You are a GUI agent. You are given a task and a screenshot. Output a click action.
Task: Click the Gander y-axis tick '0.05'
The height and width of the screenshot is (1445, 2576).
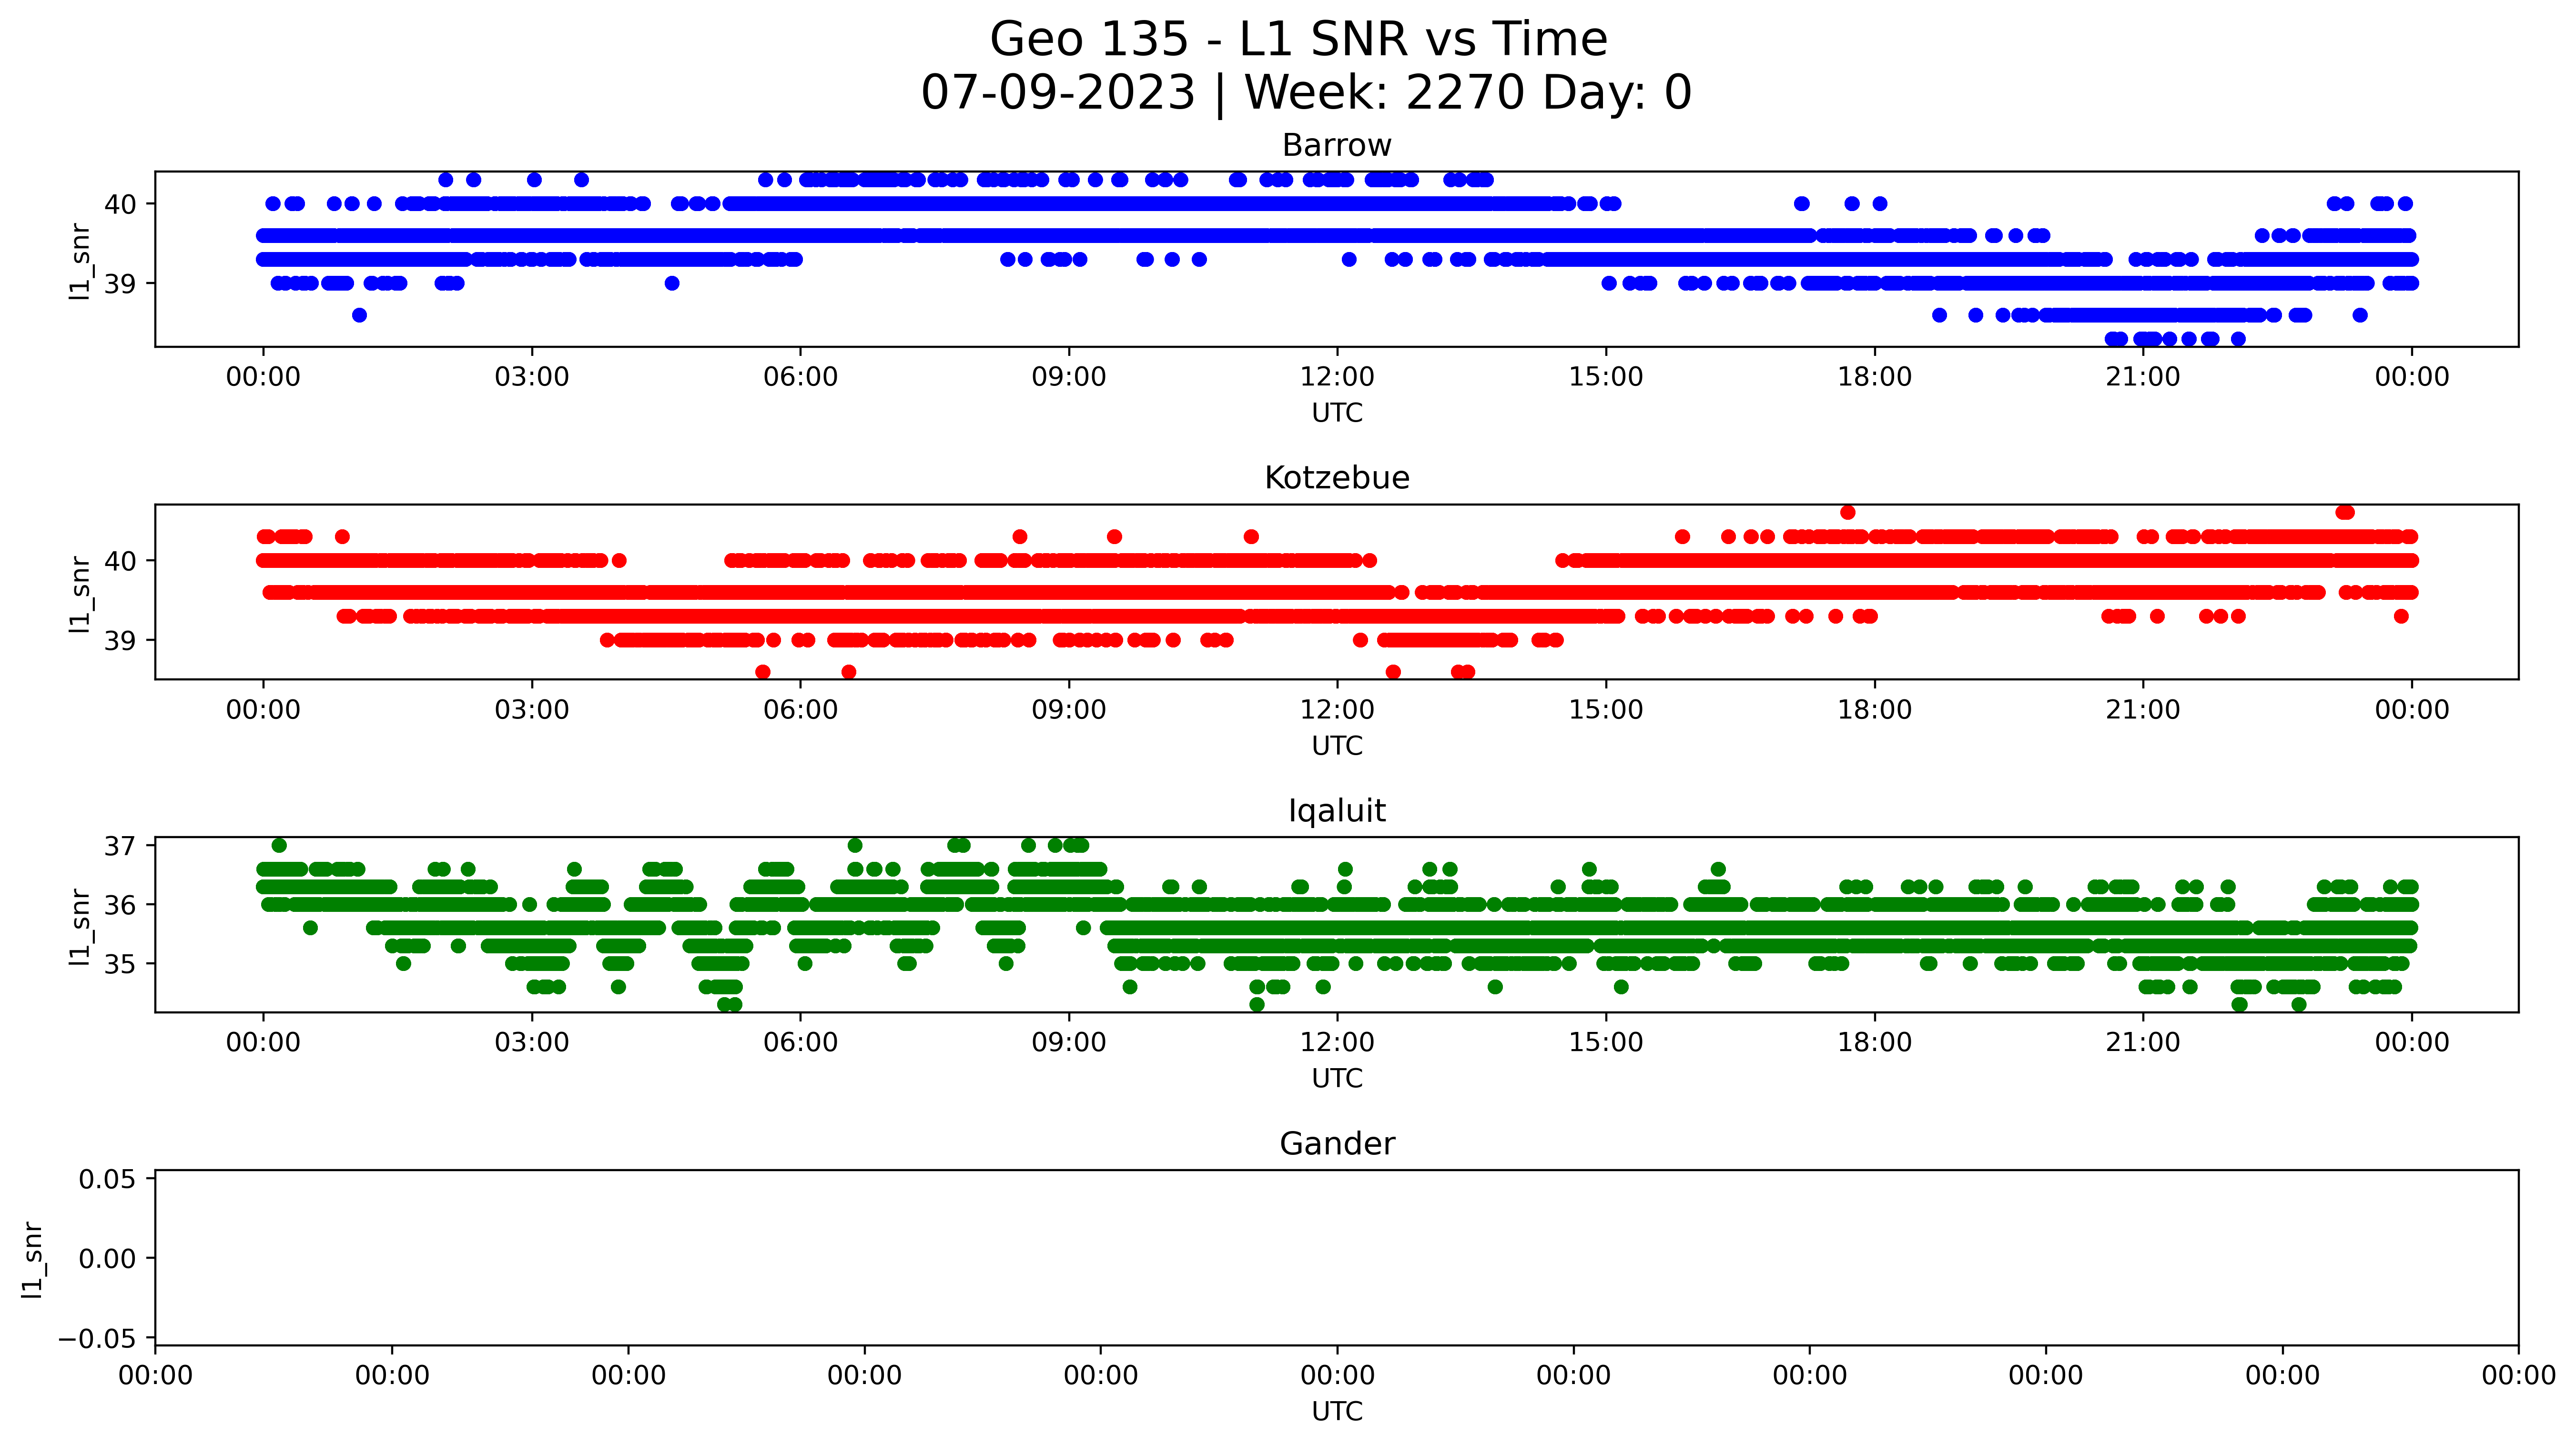point(108,1180)
